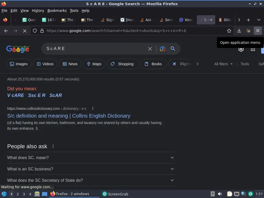
Task: Go back to the previous page
Action: [6, 31]
